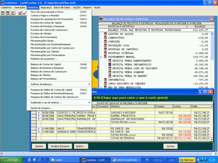The height and width of the screenshot is (163, 218).
Task: Click the question mark on KARINA - PROJETISTA row
Action: (39, 116)
